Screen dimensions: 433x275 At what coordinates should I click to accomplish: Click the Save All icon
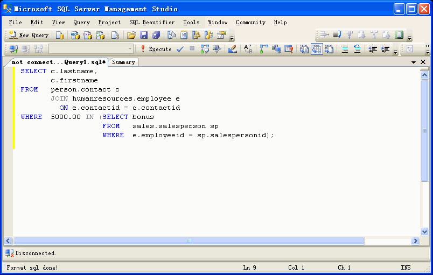click(156, 35)
